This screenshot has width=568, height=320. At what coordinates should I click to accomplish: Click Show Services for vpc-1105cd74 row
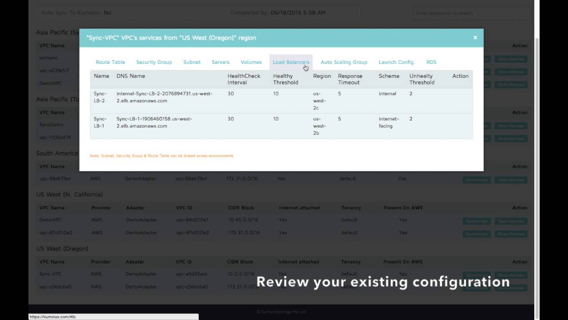pyautogui.click(x=511, y=139)
